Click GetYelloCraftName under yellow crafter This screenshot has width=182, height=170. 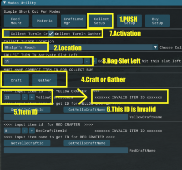click(x=87, y=110)
